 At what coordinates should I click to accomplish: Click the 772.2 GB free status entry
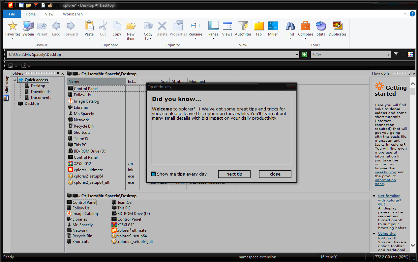point(392,257)
